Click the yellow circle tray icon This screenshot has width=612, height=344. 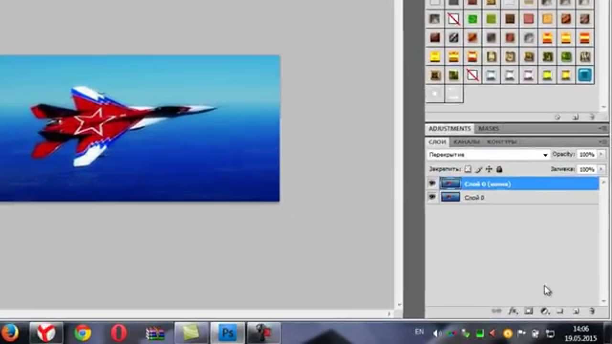click(508, 333)
